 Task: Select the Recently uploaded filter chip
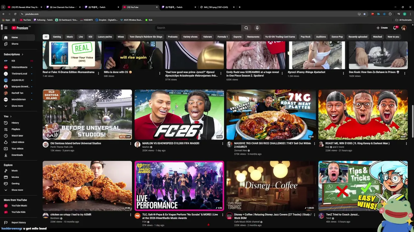358,37
